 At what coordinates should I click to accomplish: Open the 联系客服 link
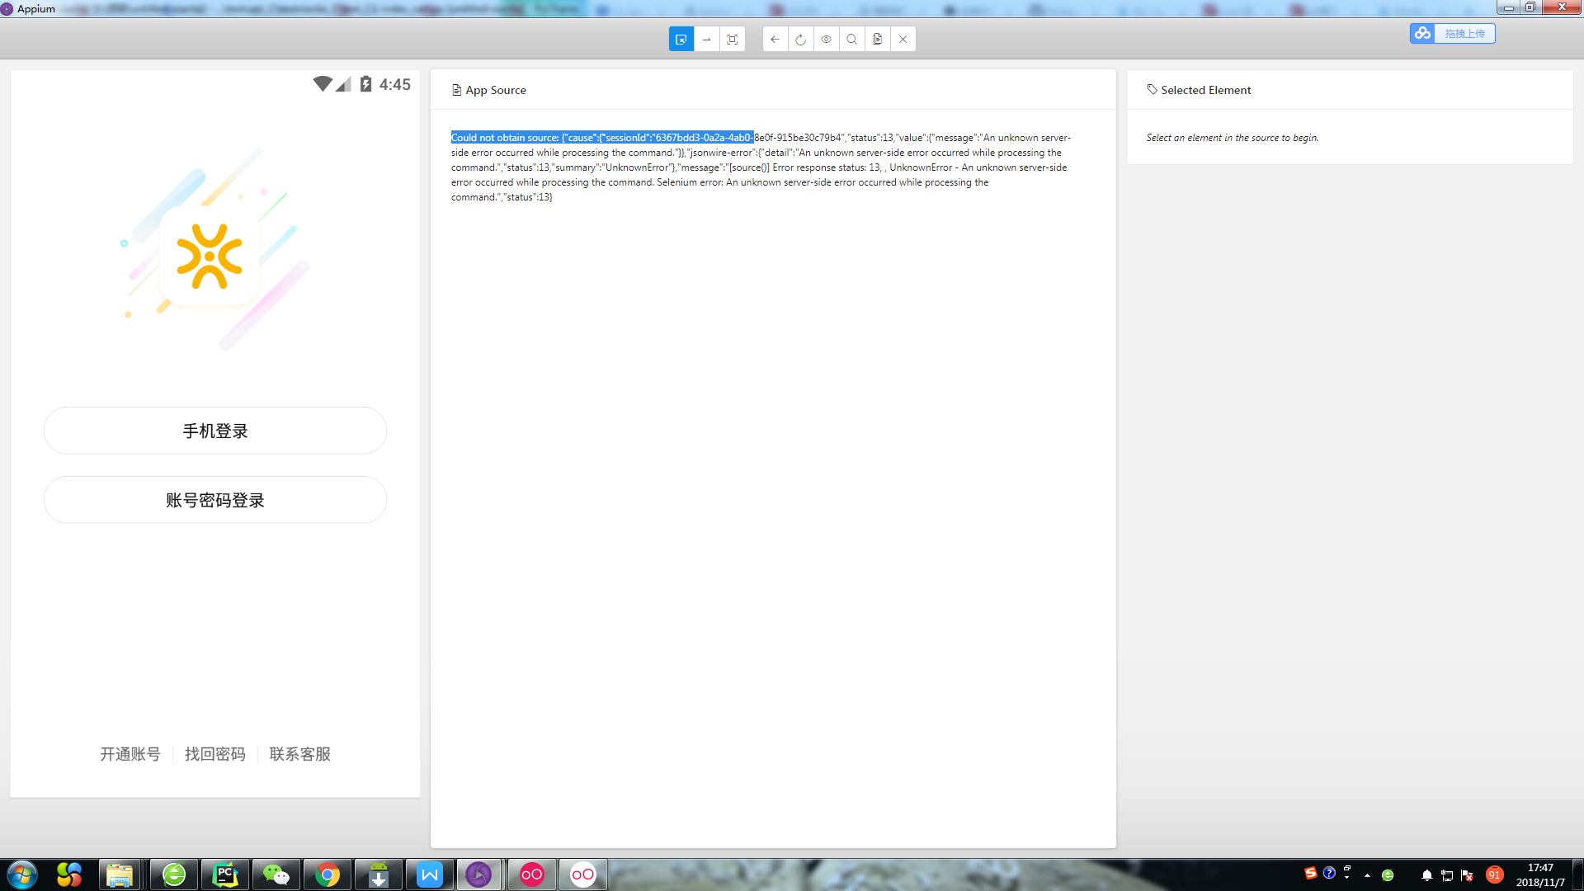coord(299,753)
